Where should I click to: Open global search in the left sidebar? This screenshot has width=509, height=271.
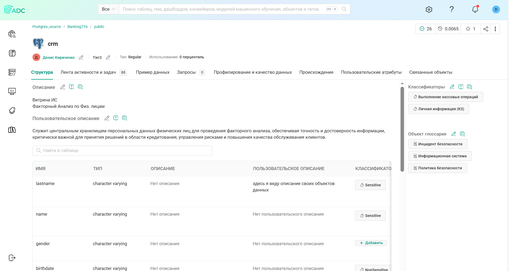tap(12, 34)
